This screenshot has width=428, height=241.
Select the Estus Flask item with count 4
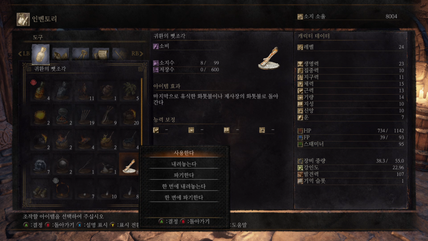[x=40, y=91]
